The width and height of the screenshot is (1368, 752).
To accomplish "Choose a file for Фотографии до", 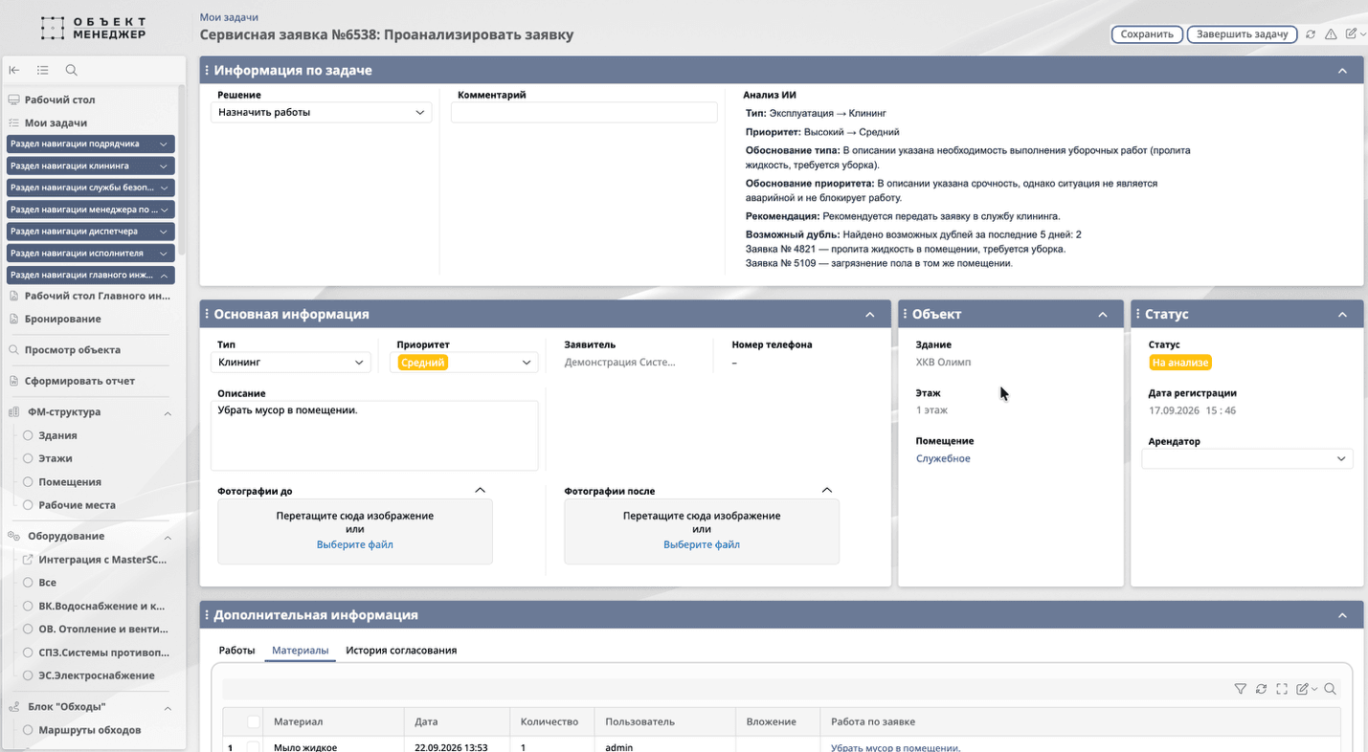I will (x=355, y=544).
